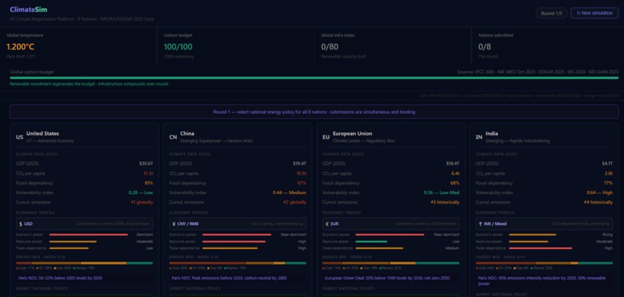This screenshot has width=624, height=297.
Task: Click the EU country code badge
Action: tap(326, 137)
